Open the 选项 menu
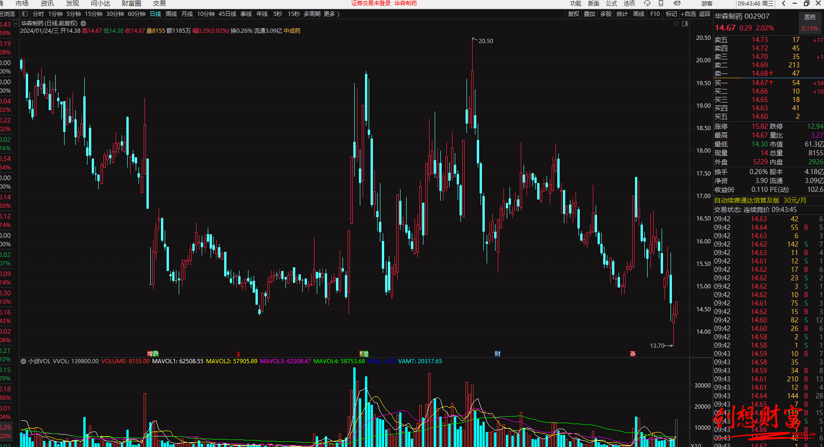 629,3
